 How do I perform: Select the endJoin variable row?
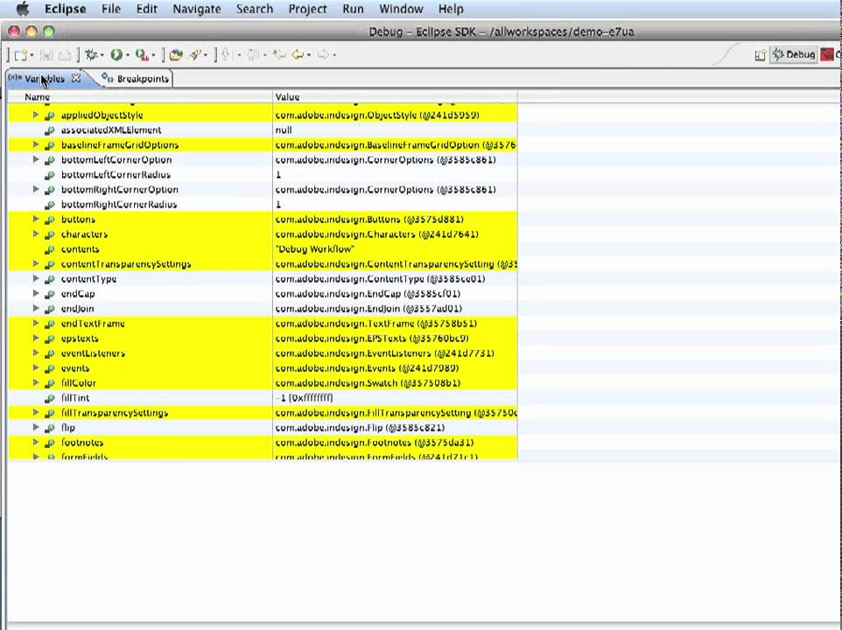click(x=263, y=309)
